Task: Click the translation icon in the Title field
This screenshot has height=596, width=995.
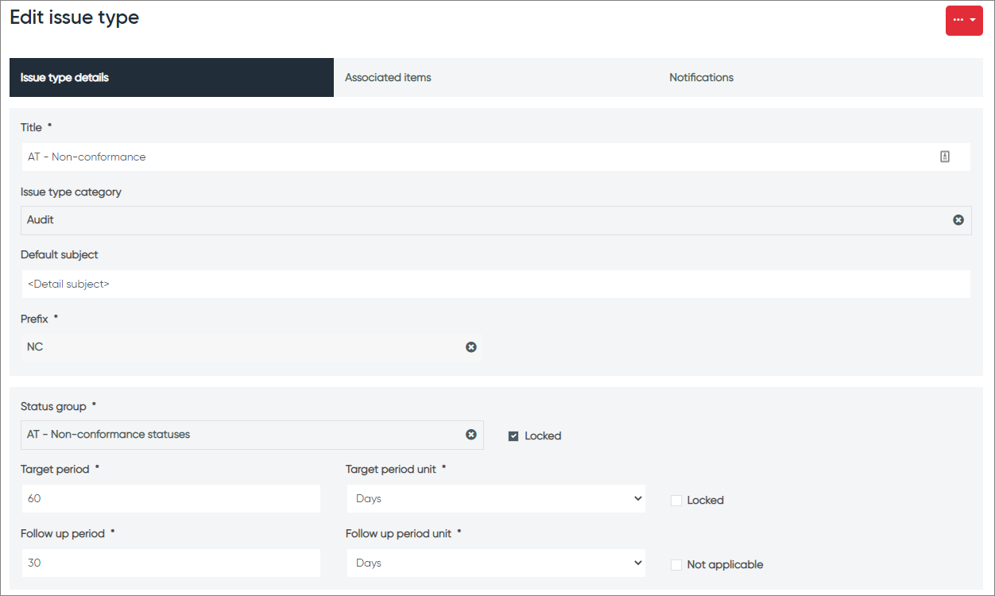Action: (x=945, y=157)
